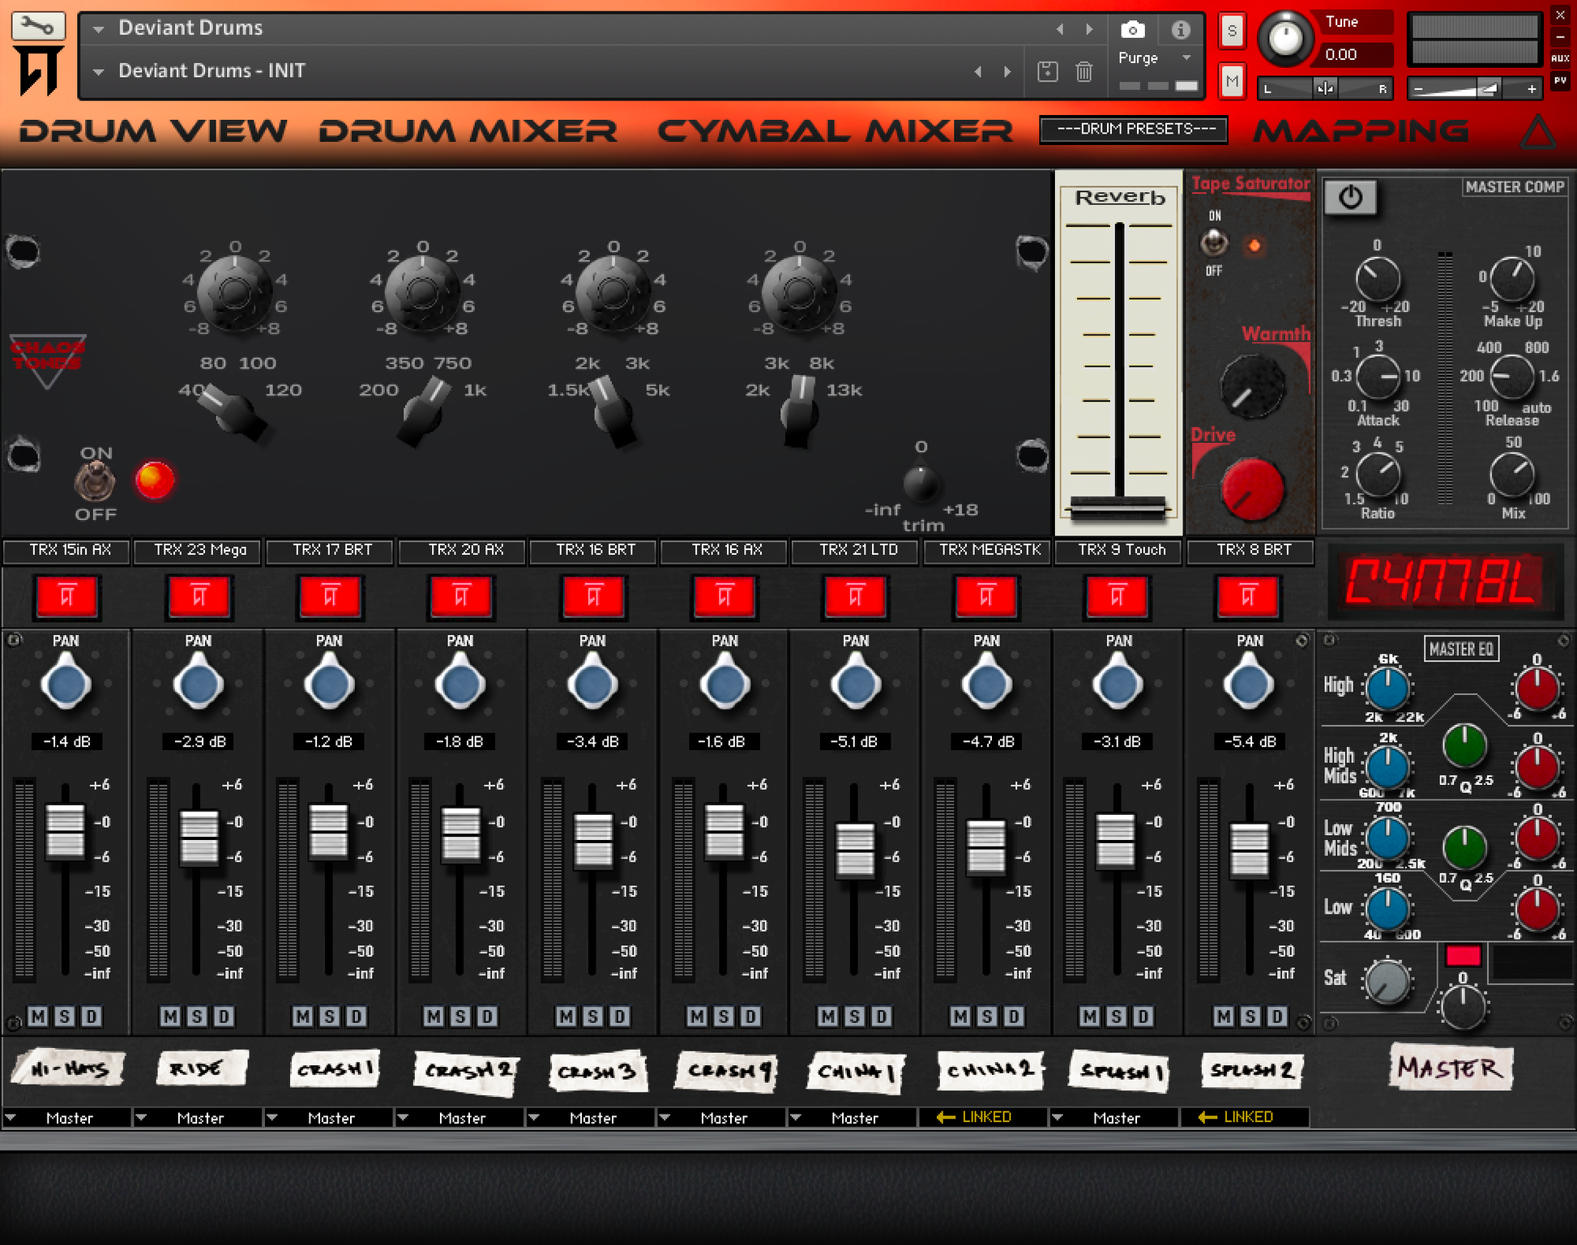Open the Purge dropdown menu
1577x1245 pixels.
[1155, 58]
